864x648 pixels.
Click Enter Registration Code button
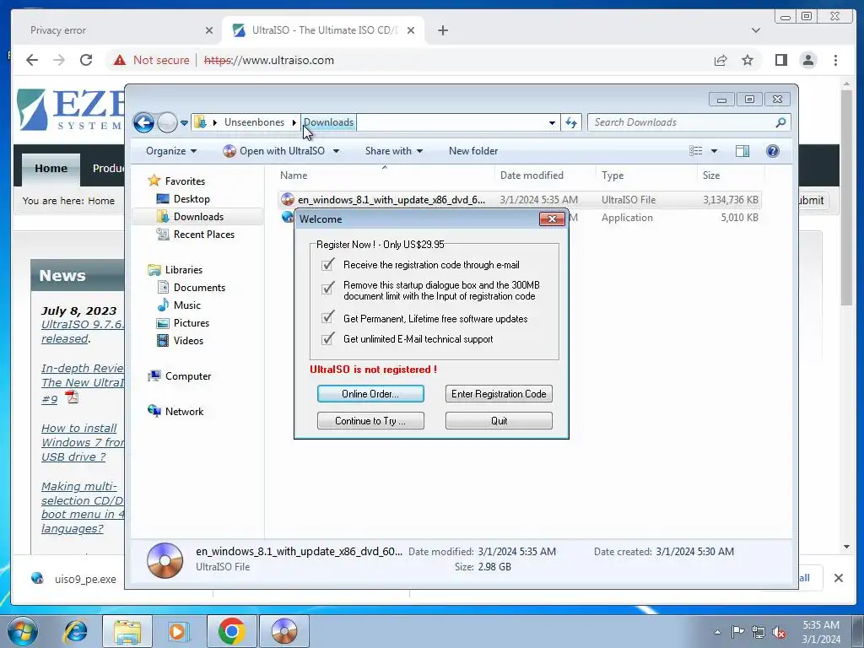coord(499,394)
